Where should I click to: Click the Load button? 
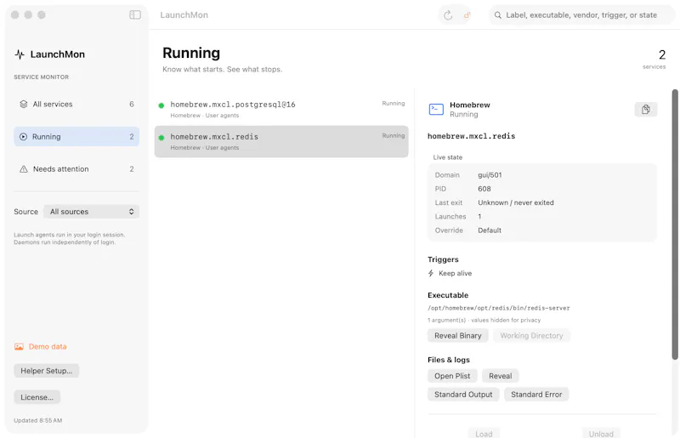484,434
